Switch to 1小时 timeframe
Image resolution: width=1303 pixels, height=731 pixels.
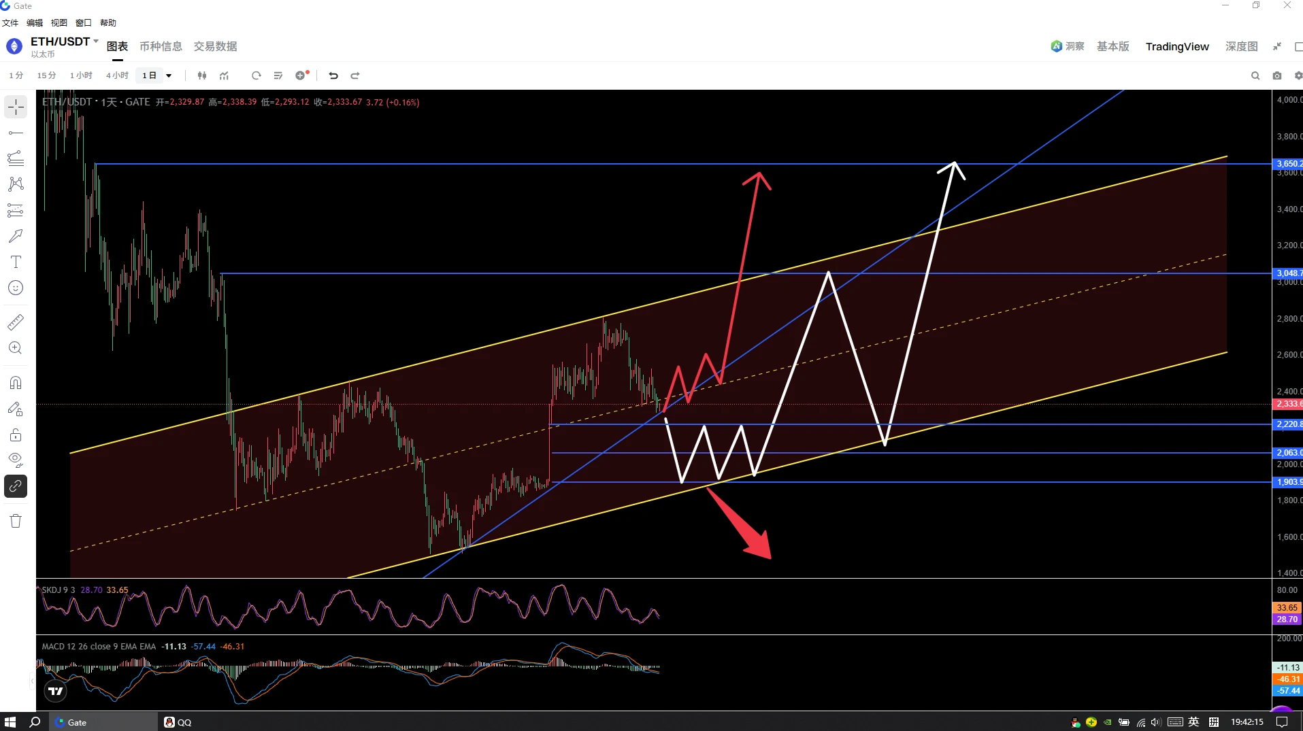tap(81, 75)
